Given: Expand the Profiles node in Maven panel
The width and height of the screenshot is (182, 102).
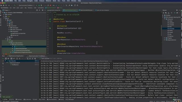Looking at the screenshot, I should [x=163, y=15].
